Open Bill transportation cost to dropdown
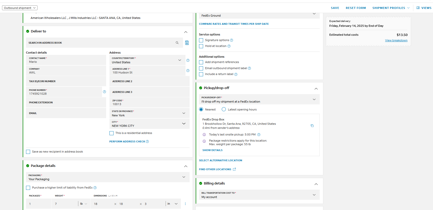 [x=259, y=195]
